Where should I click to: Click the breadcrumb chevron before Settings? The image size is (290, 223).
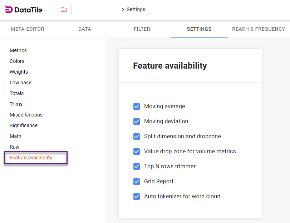pyautogui.click(x=123, y=10)
